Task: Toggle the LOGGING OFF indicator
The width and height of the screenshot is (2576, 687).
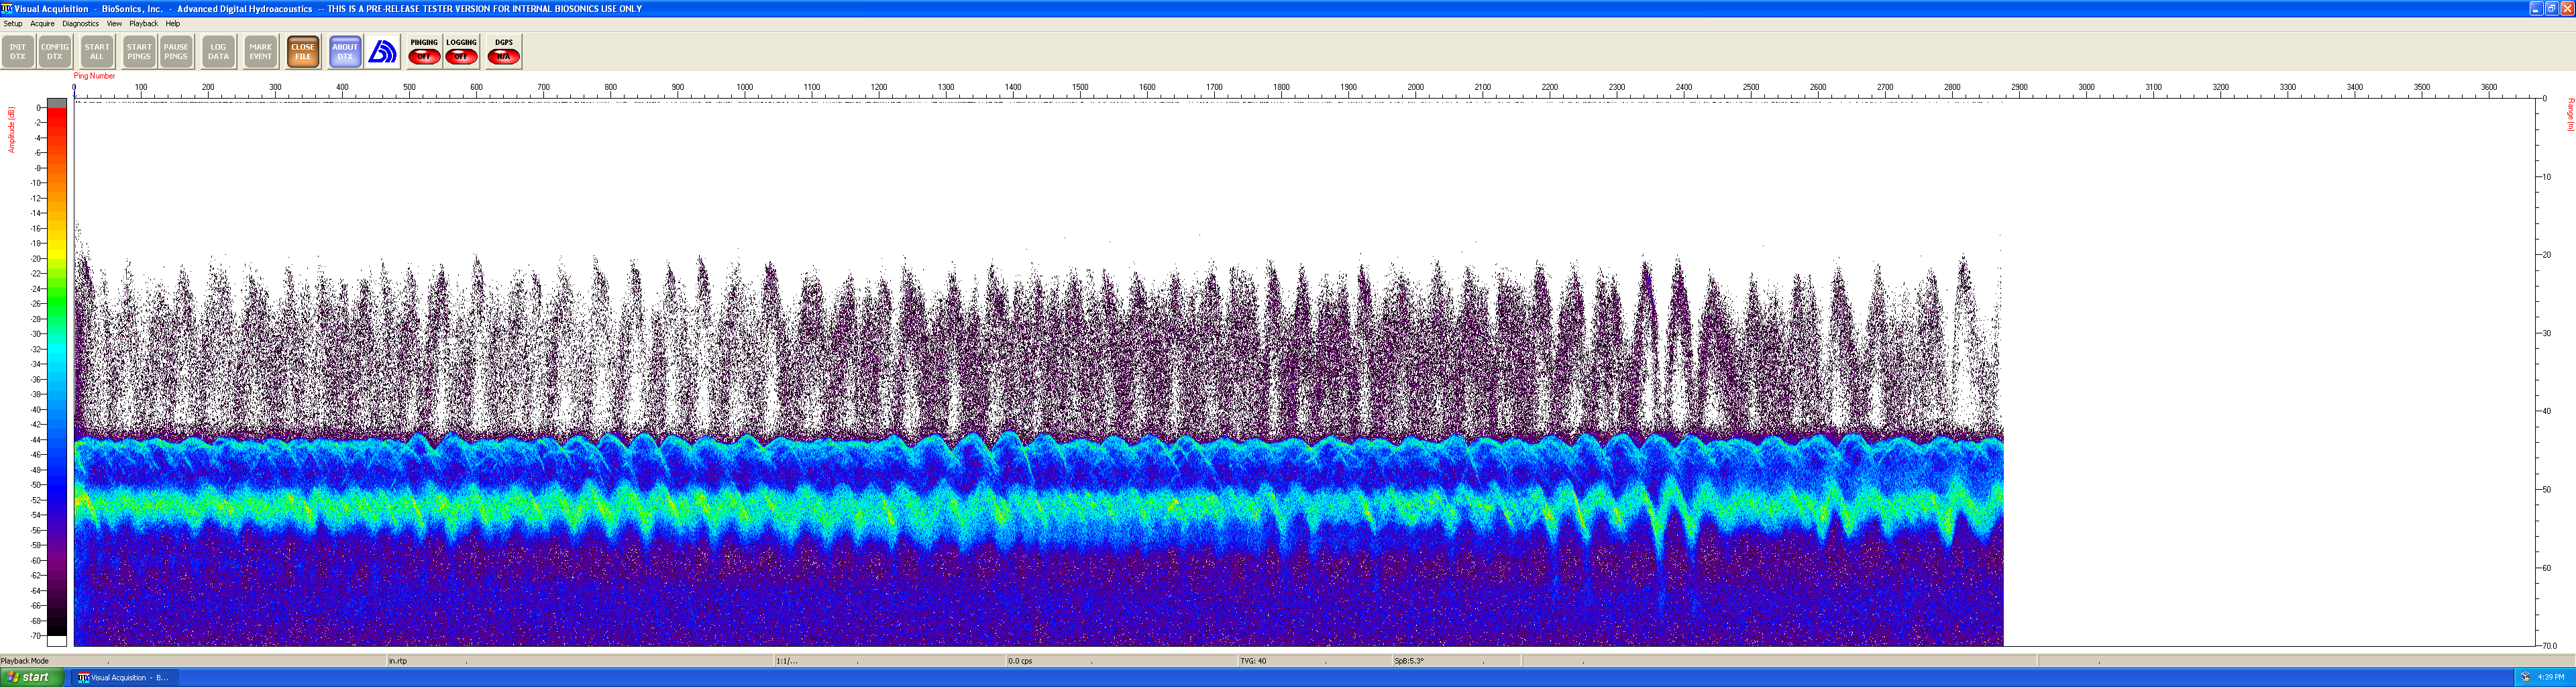Action: [461, 52]
